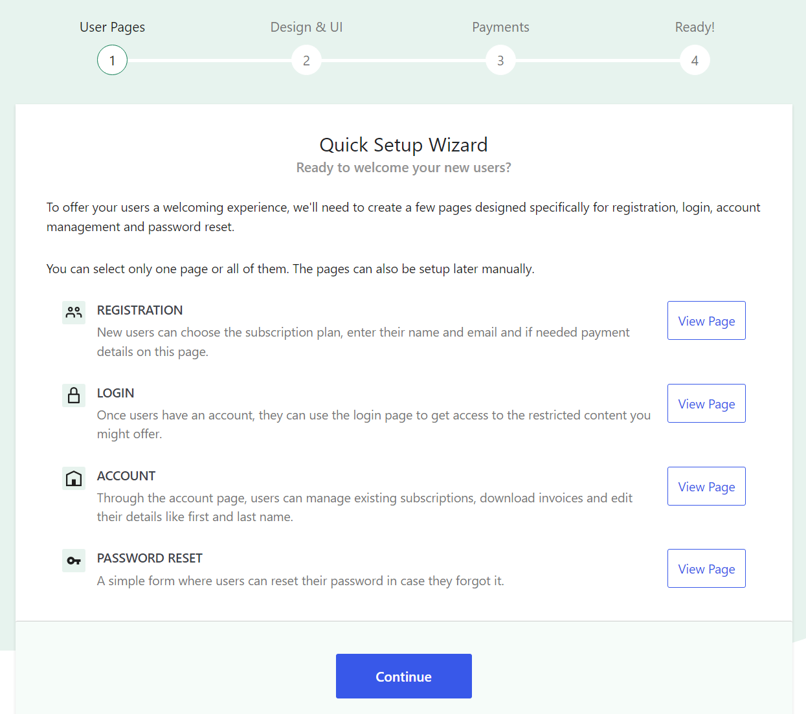Screen dimensions: 806x714
Task: Click the Quick Setup Wizard title
Action: pos(403,144)
